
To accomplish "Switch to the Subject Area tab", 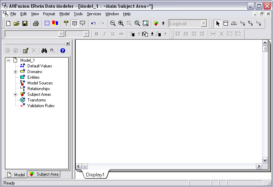I will click(x=44, y=174).
